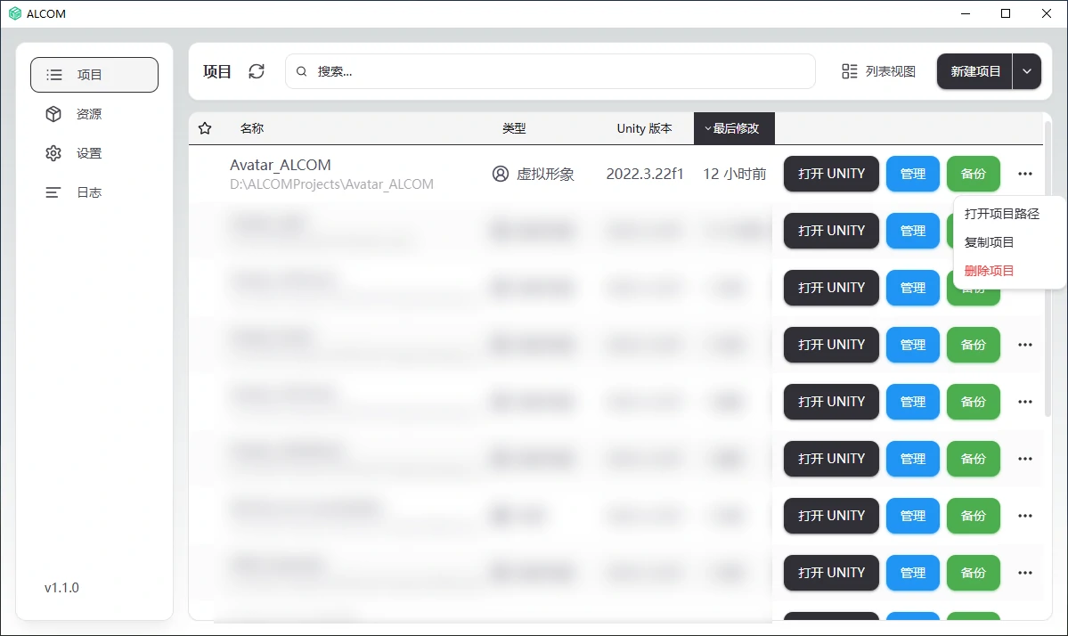Open the 项目 (Projects) sidebar page

94,75
